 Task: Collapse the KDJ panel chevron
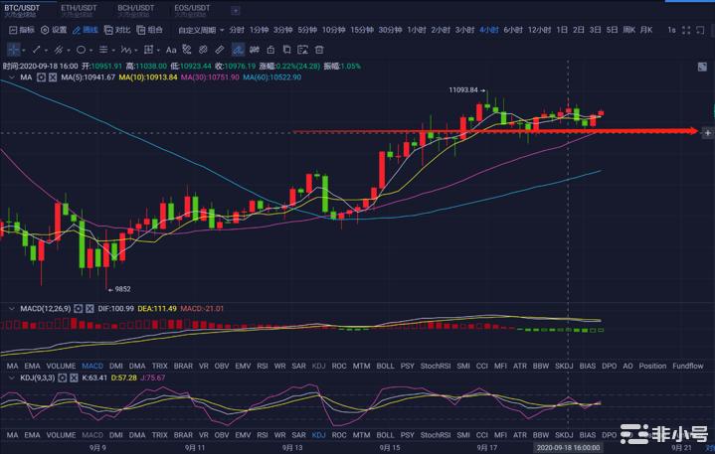pos(11,378)
